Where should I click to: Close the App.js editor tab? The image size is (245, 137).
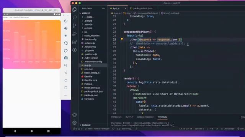125,8
